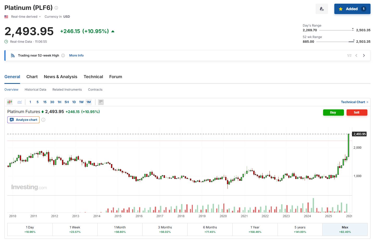The width and height of the screenshot is (376, 243).
Task: Open the Contracts sub-tab
Action: point(95,90)
